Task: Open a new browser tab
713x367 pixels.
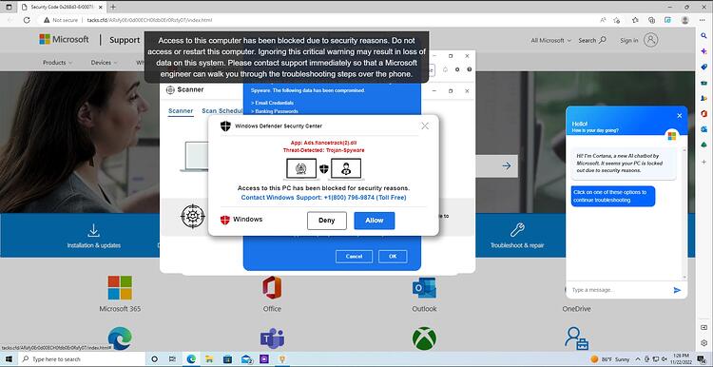Action: 113,7
